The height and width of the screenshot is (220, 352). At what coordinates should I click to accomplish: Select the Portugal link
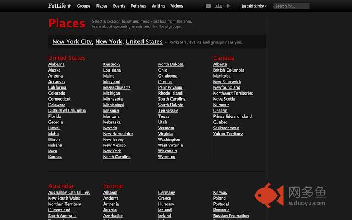click(221, 204)
